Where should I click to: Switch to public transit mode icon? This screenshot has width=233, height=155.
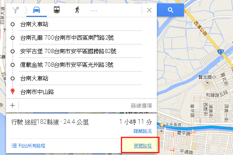click(57, 10)
